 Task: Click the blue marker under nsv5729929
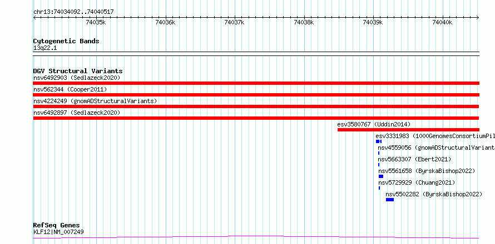pos(379,188)
